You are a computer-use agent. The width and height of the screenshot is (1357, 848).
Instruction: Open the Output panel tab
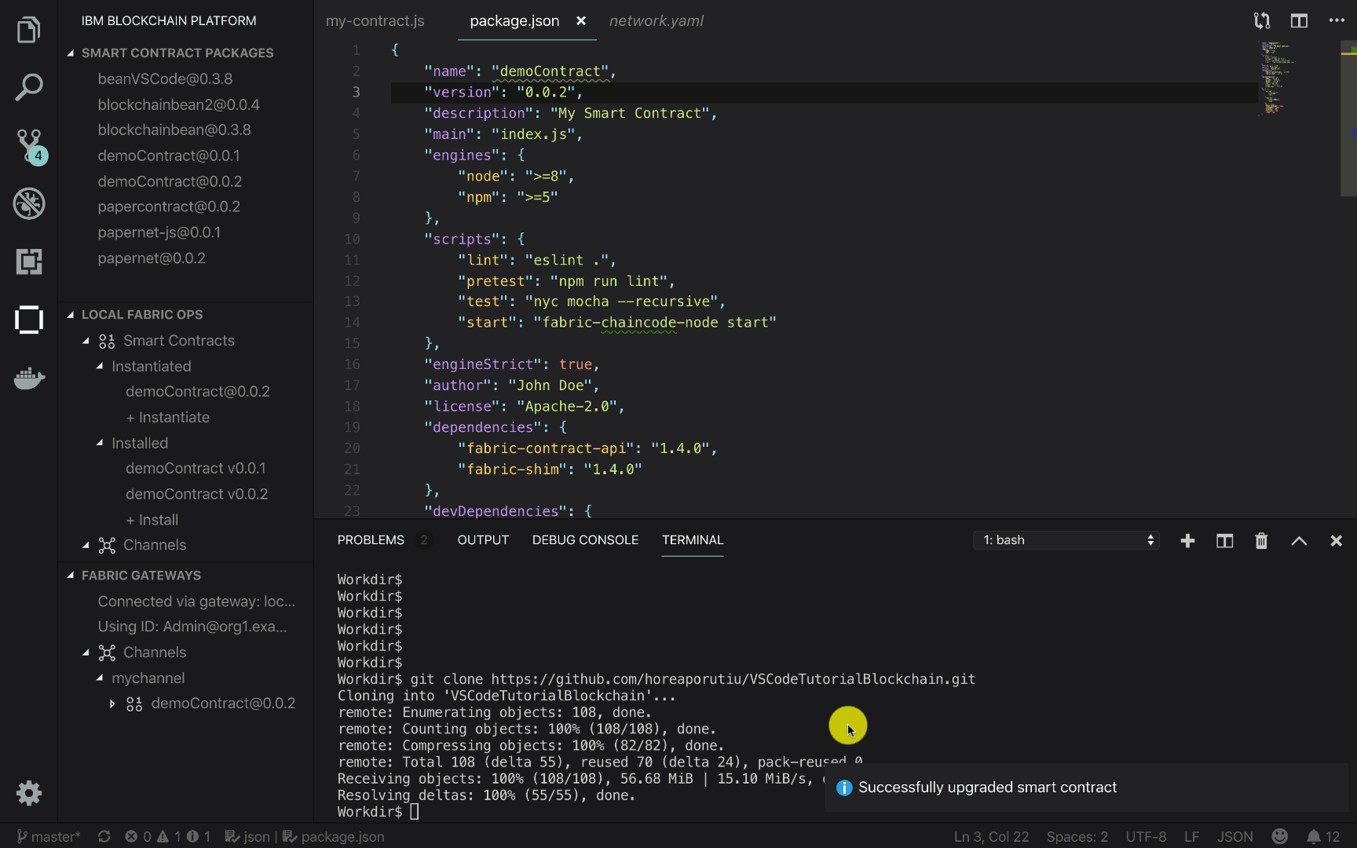(x=483, y=540)
